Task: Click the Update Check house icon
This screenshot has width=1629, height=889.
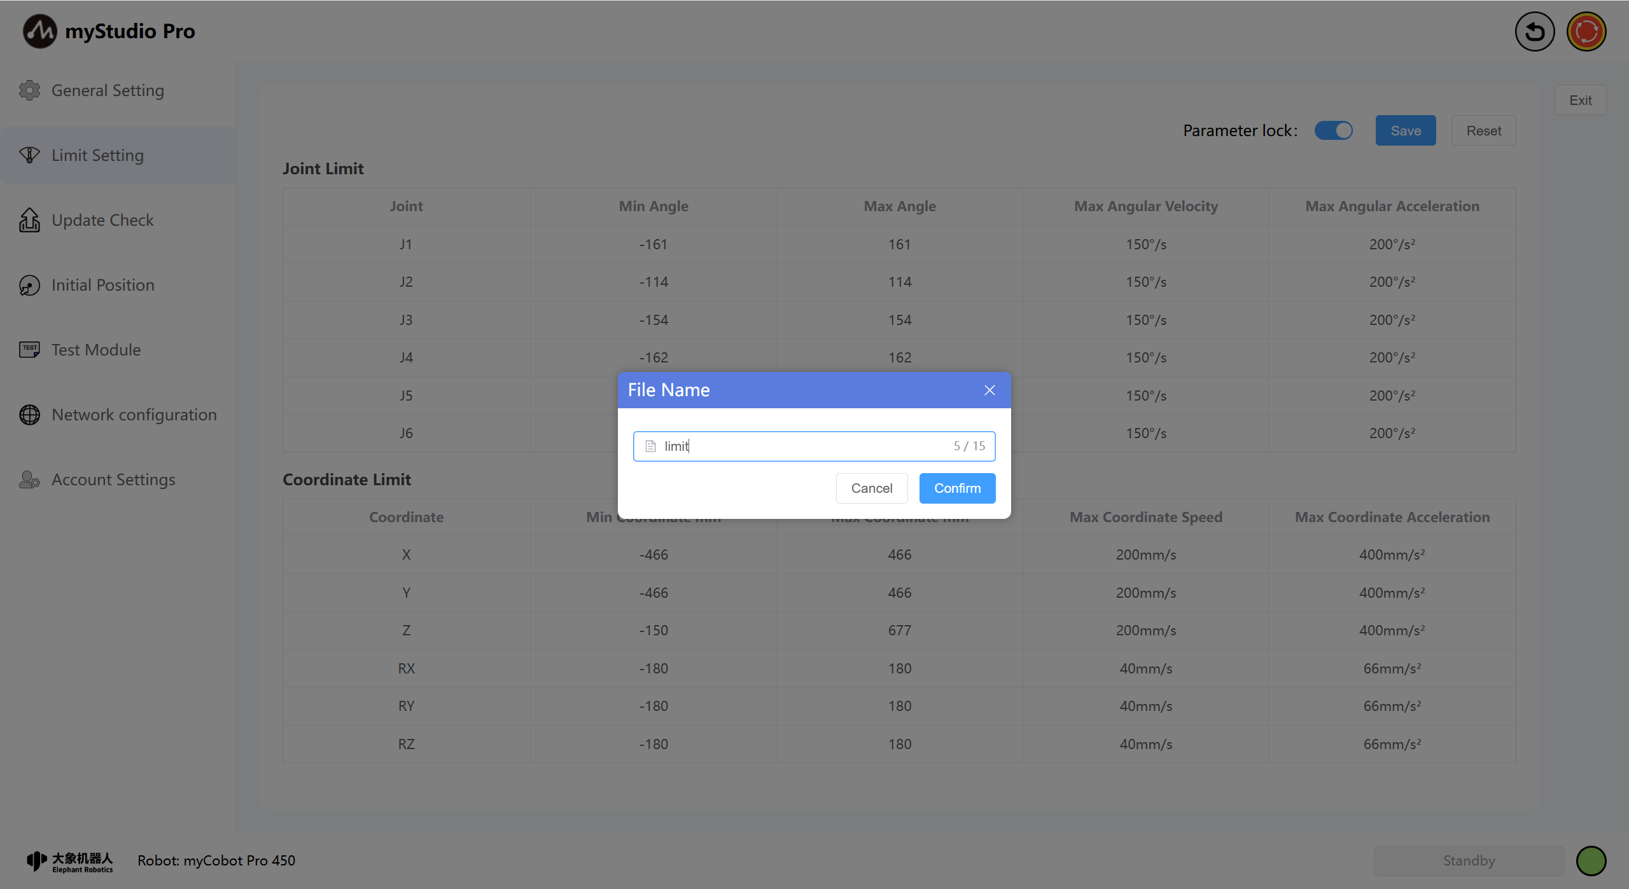Action: (29, 220)
